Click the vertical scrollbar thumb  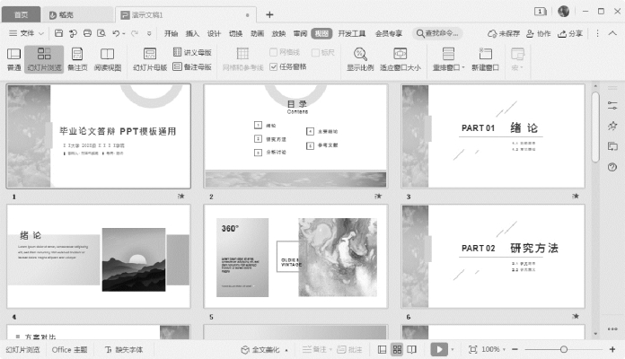coord(595,127)
